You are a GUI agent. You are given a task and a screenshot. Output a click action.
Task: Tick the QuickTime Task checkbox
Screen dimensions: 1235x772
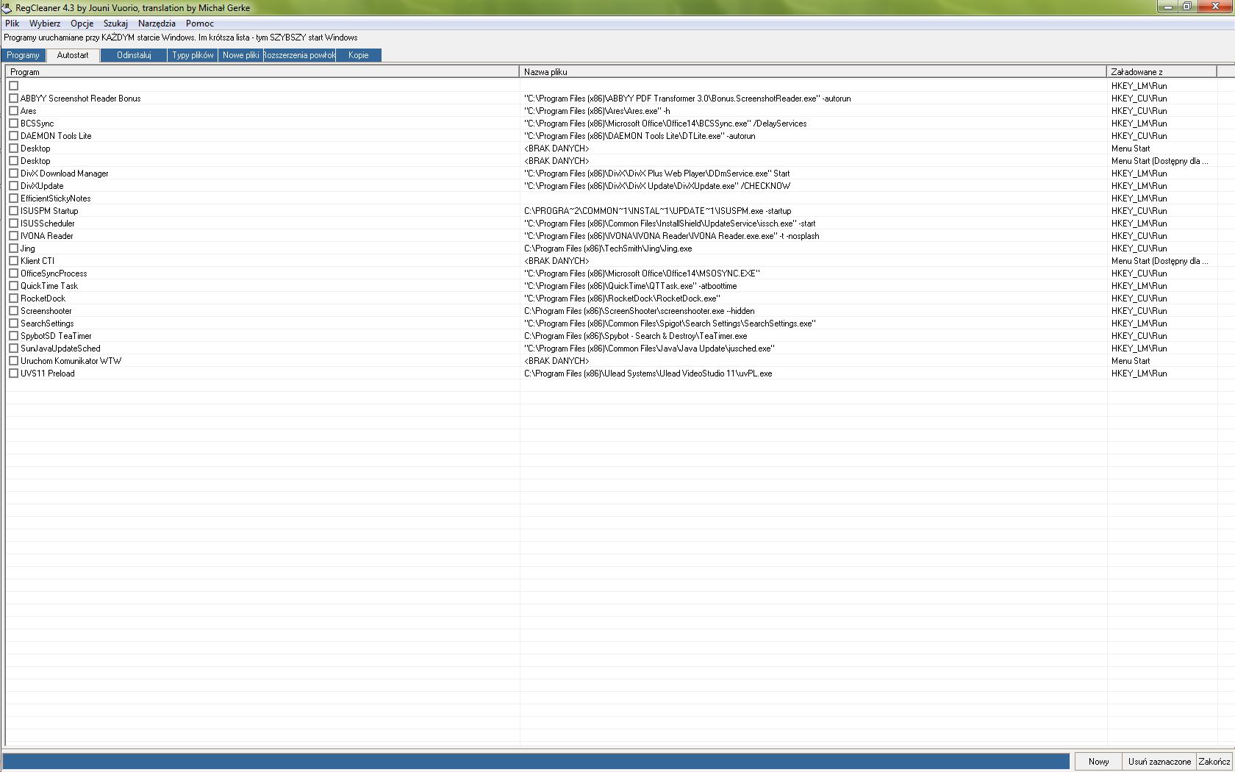[x=13, y=286]
